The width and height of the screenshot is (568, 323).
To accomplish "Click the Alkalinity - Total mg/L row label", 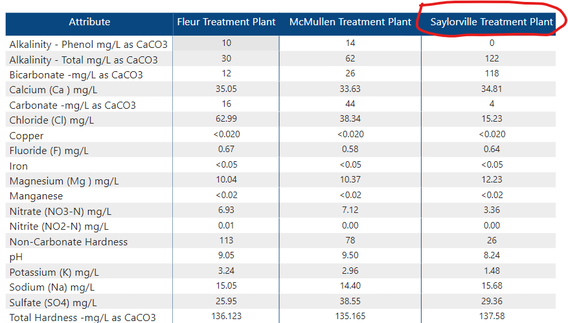I will (84, 60).
